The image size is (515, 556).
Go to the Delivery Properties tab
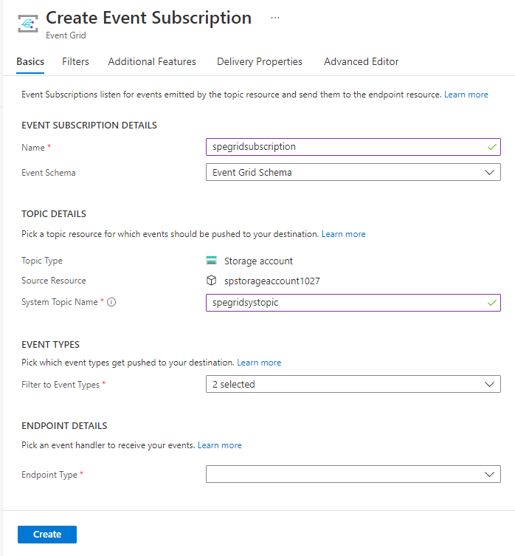[x=260, y=62]
